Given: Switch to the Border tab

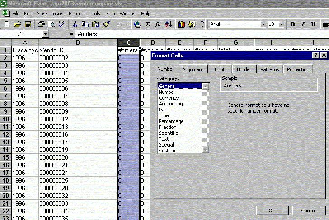Looking at the screenshot, I should tap(244, 69).
